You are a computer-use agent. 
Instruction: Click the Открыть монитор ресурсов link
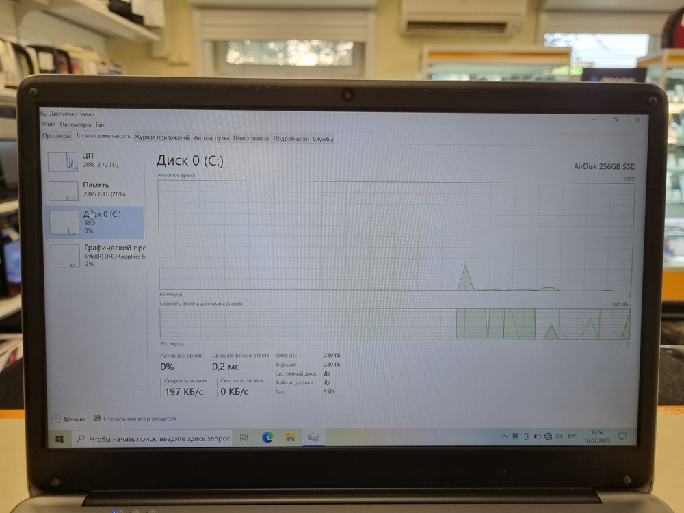(x=140, y=418)
